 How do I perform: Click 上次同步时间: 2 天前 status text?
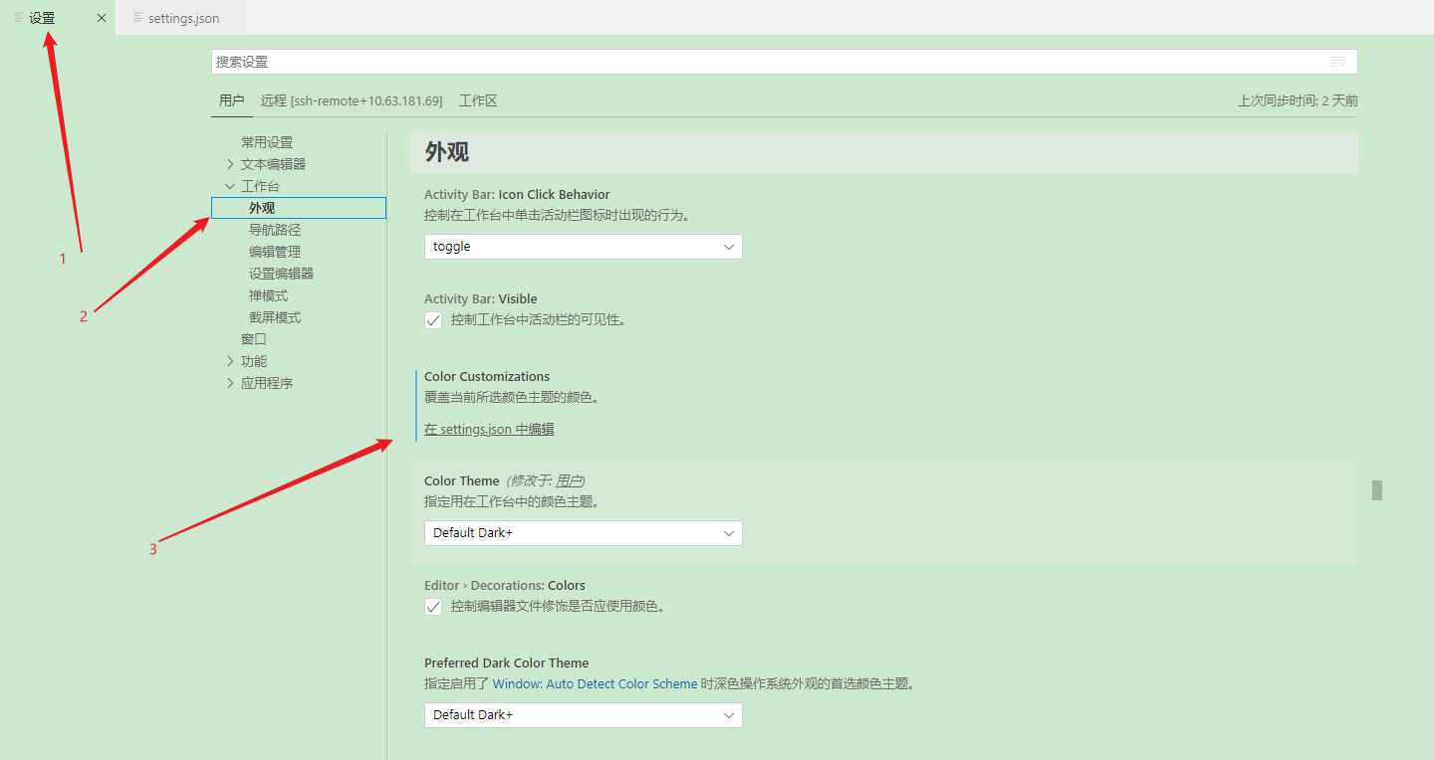[x=1298, y=100]
